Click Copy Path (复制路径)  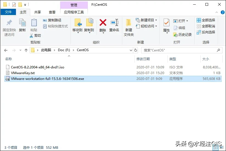click(52, 20)
